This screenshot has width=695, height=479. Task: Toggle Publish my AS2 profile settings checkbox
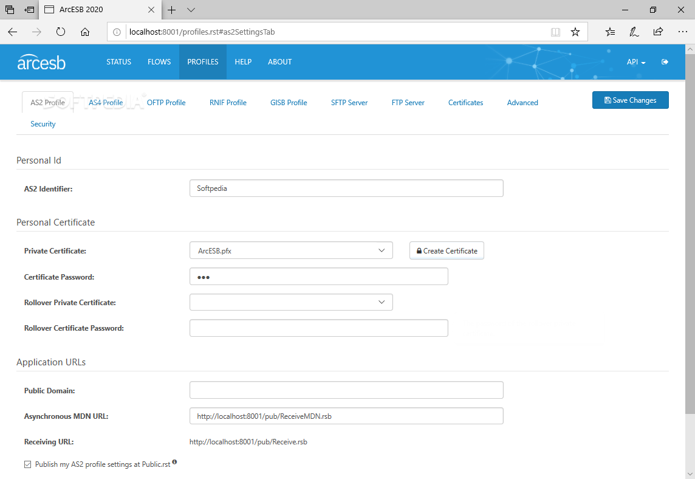pos(28,464)
